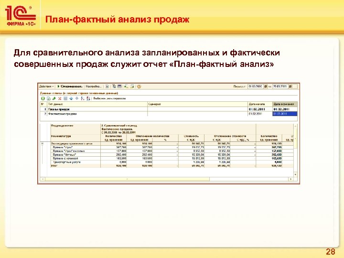Run the report with Сформировать button

(x=70, y=86)
